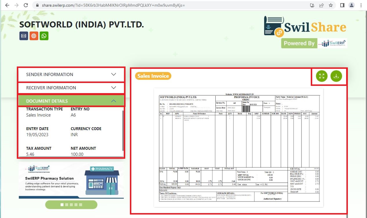Click the site lock padlock icon
This screenshot has height=218, width=367.
37,5
